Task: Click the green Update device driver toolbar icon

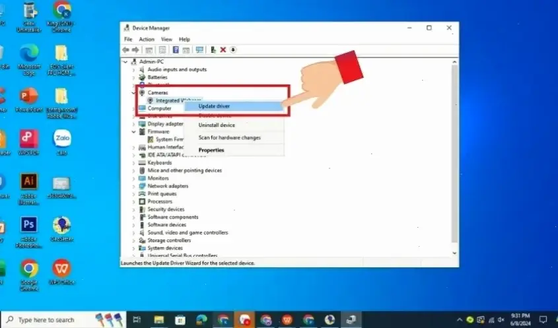Action: click(213, 49)
